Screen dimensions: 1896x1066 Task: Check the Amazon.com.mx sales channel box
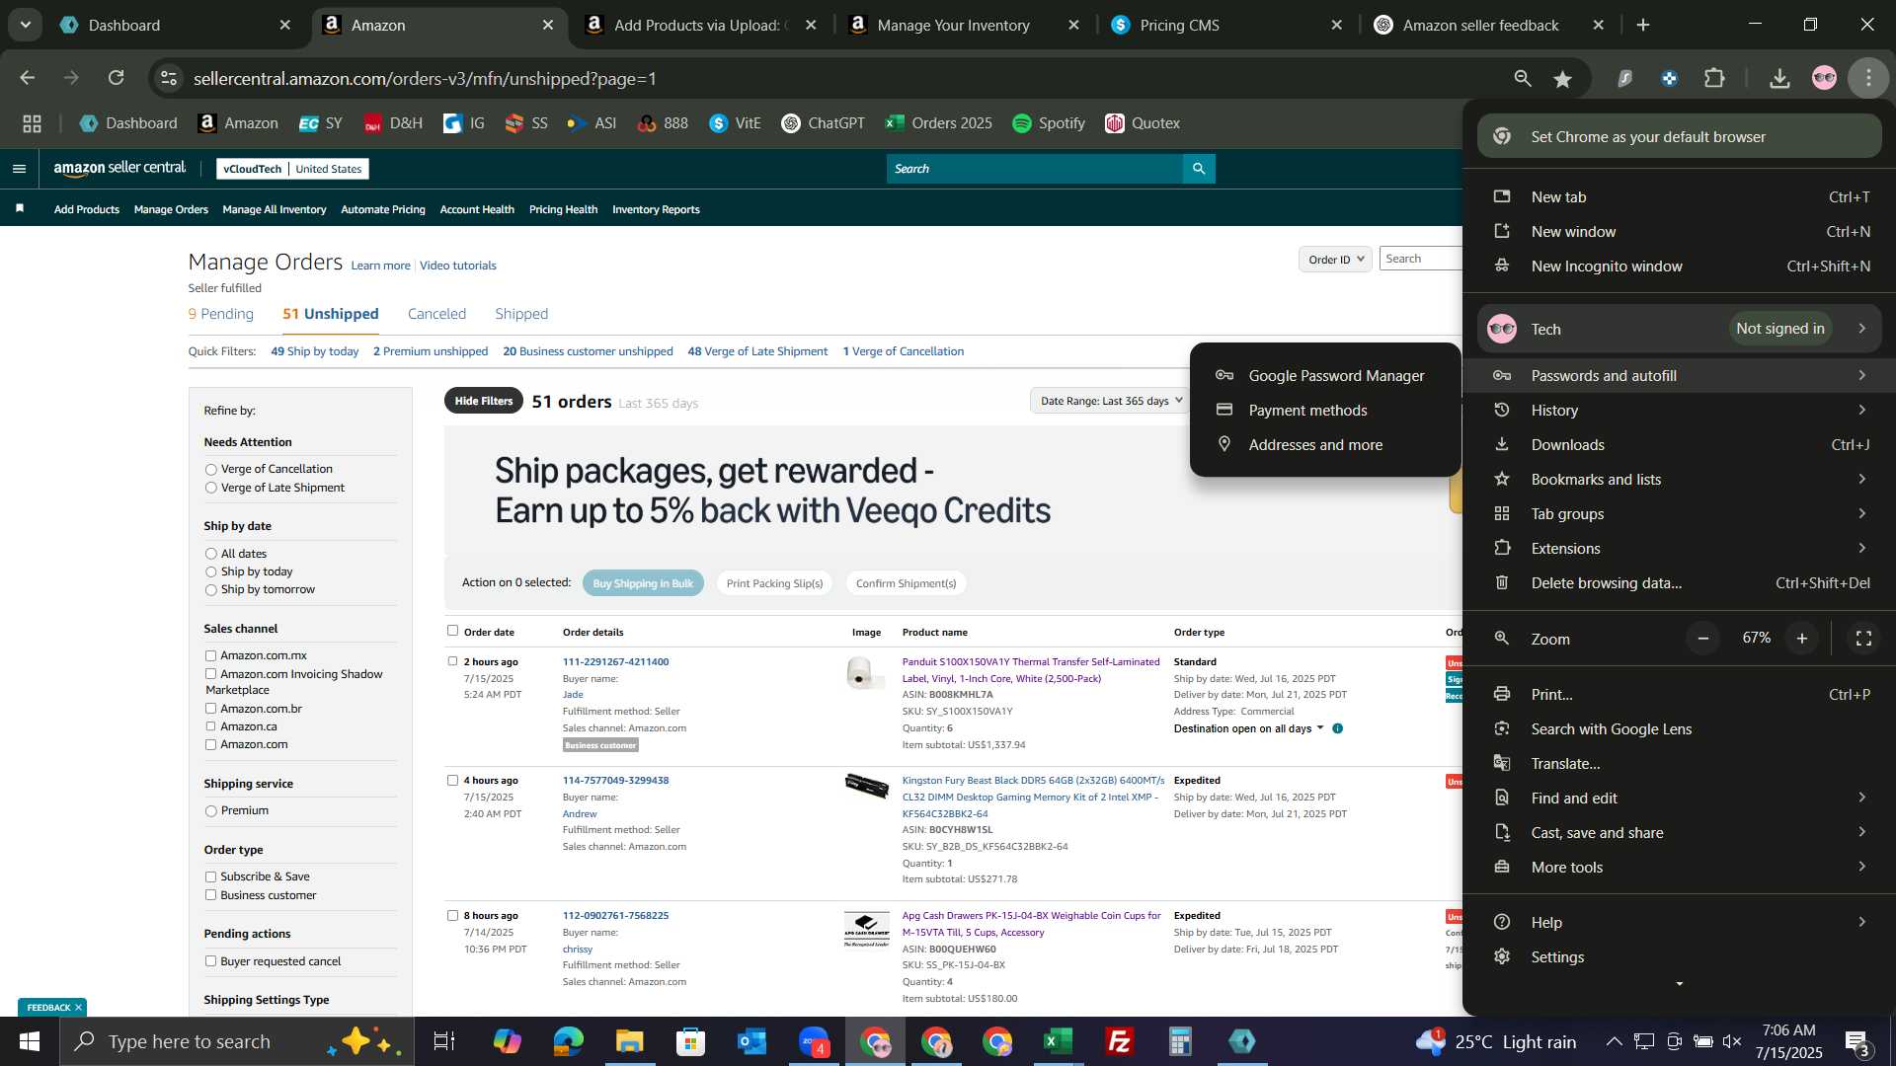pos(210,655)
